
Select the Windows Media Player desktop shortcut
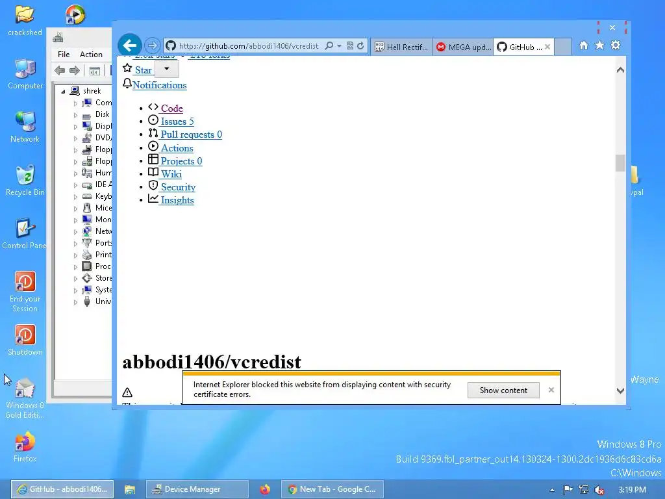(x=75, y=15)
